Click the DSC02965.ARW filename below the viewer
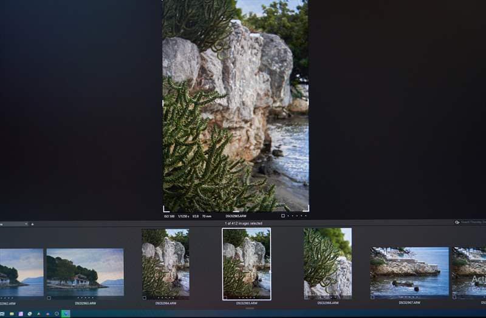Viewport: 486px width, 318px height. pos(236,217)
